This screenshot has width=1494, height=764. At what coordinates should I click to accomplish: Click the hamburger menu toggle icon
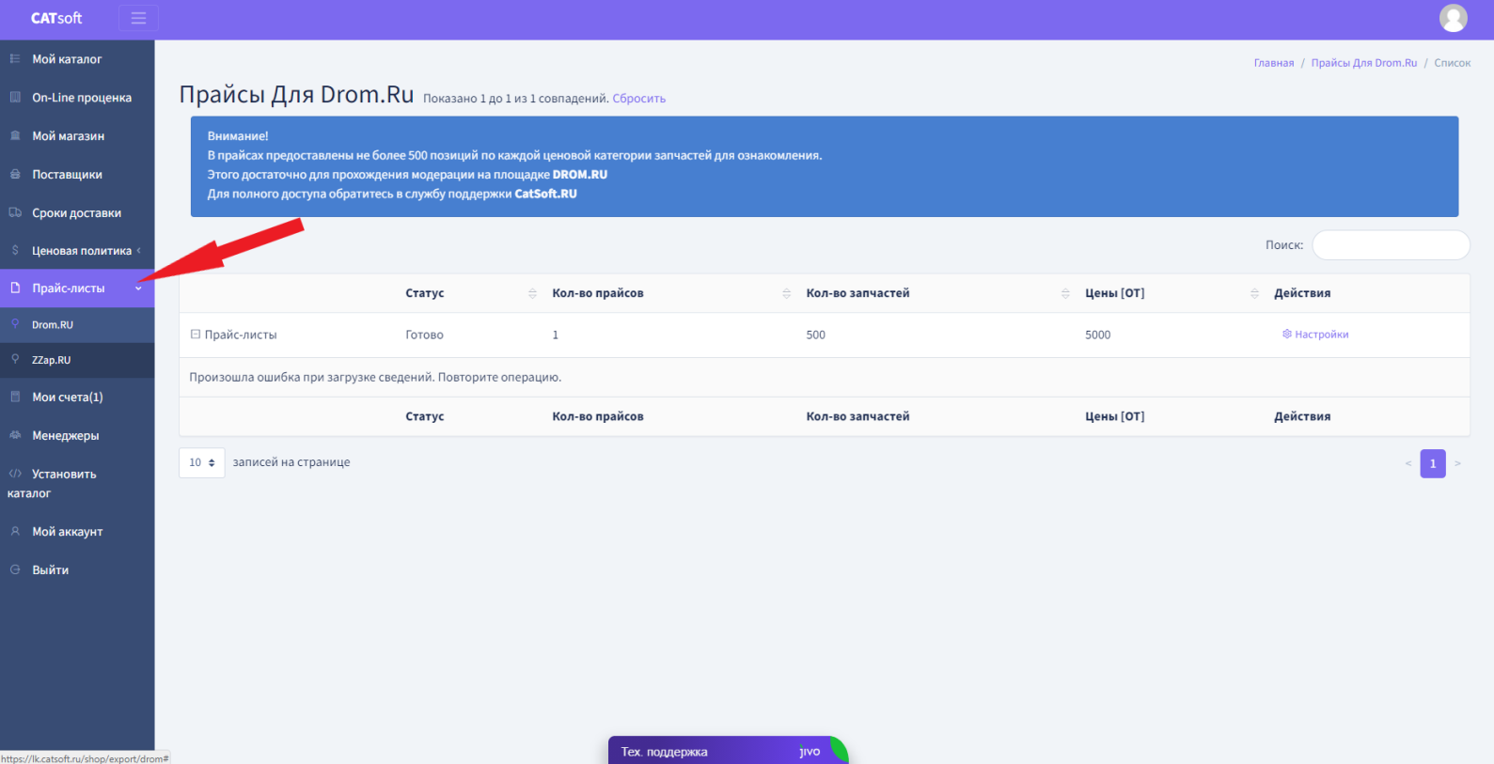tap(138, 18)
